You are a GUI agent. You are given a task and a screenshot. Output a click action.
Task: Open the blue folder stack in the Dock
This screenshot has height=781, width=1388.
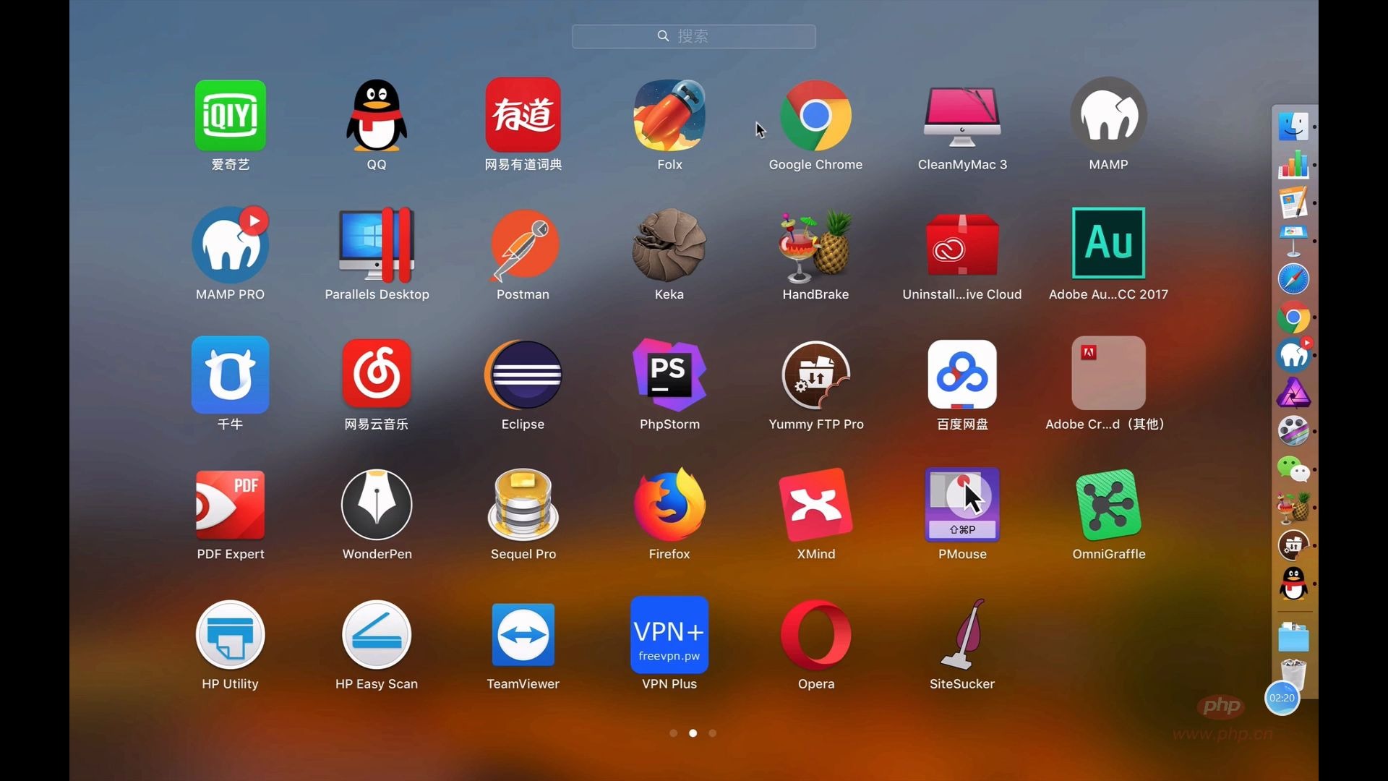pyautogui.click(x=1293, y=637)
